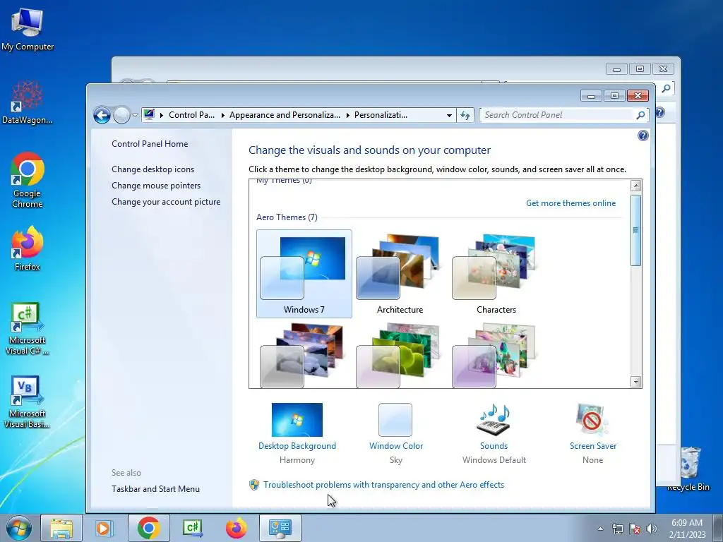Click the Forward navigation button

pos(121,115)
